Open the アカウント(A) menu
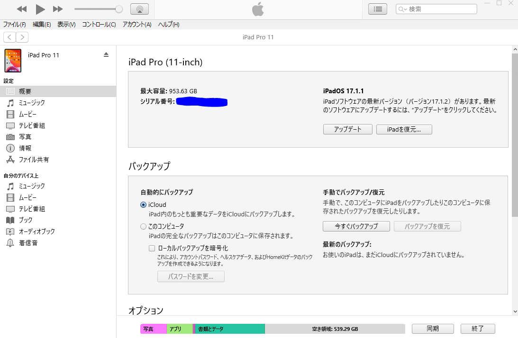 (137, 25)
